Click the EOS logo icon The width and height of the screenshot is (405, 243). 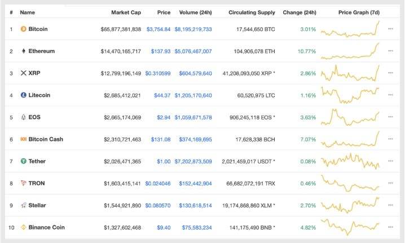[x=24, y=117]
